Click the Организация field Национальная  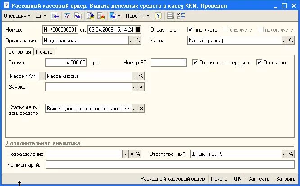pyautogui.click(x=85, y=41)
